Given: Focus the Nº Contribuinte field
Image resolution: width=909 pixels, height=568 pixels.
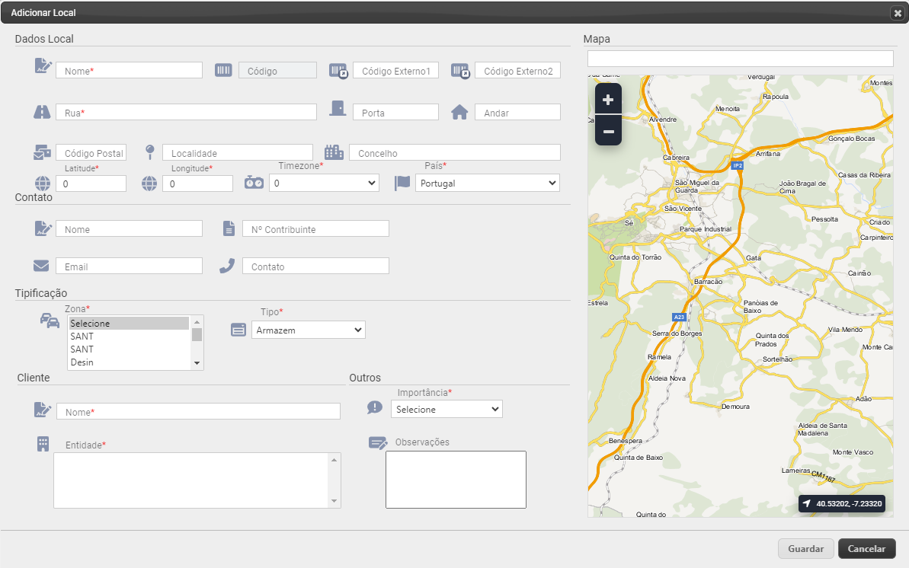Looking at the screenshot, I should pyautogui.click(x=316, y=228).
